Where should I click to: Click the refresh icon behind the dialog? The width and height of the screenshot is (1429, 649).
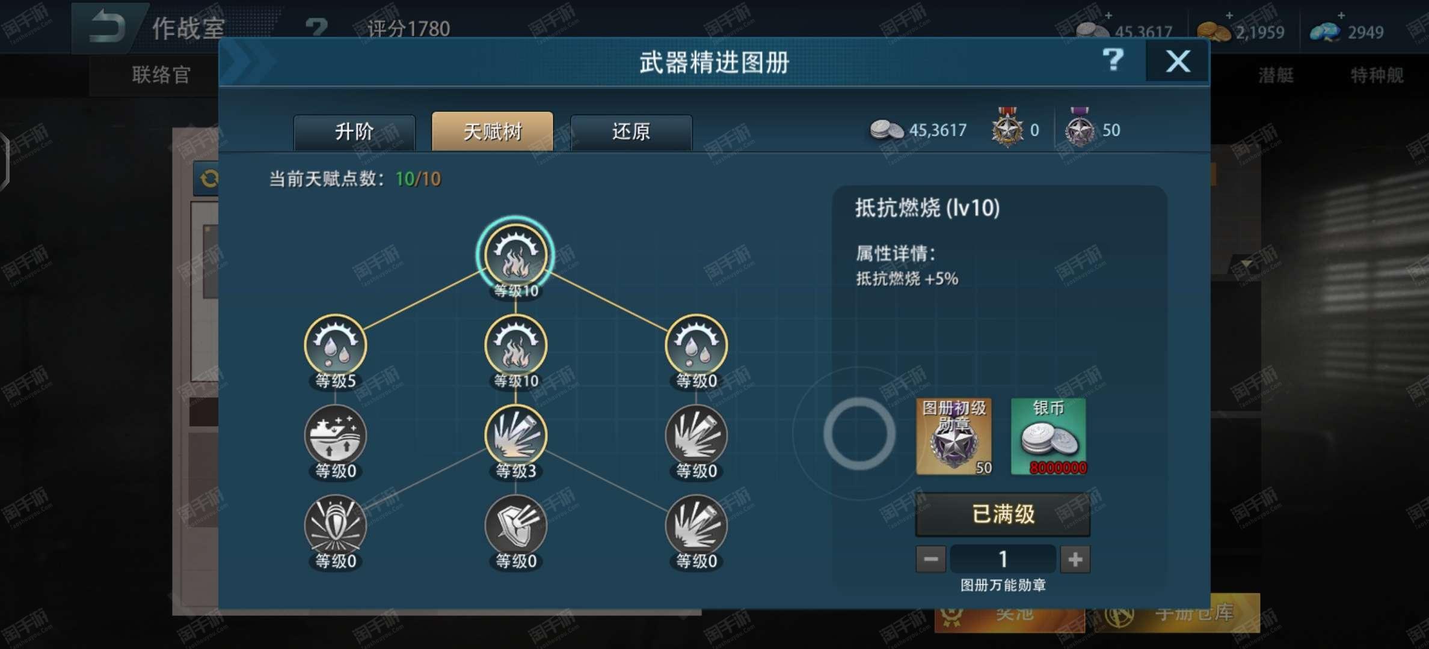208,178
